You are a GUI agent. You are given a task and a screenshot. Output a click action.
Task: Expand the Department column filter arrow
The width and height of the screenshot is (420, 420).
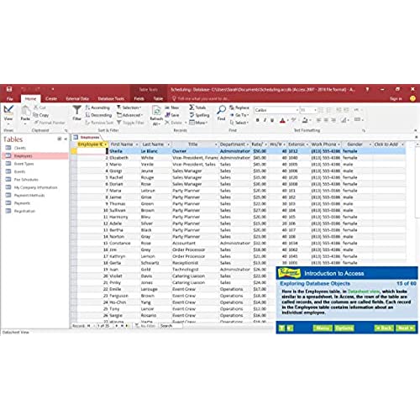coord(248,144)
